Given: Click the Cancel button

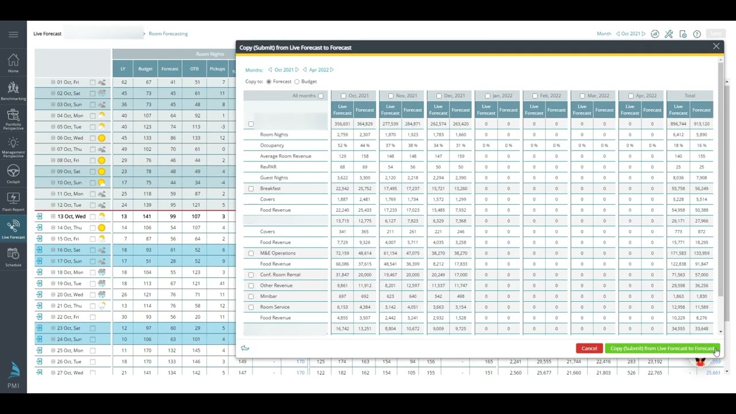Looking at the screenshot, I should (589, 348).
